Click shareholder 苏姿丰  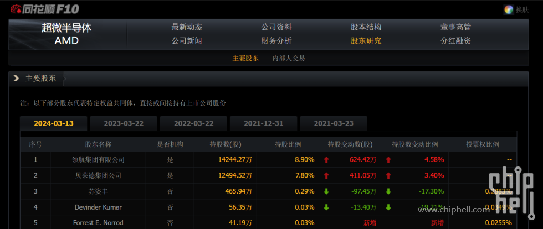pyautogui.click(x=99, y=191)
